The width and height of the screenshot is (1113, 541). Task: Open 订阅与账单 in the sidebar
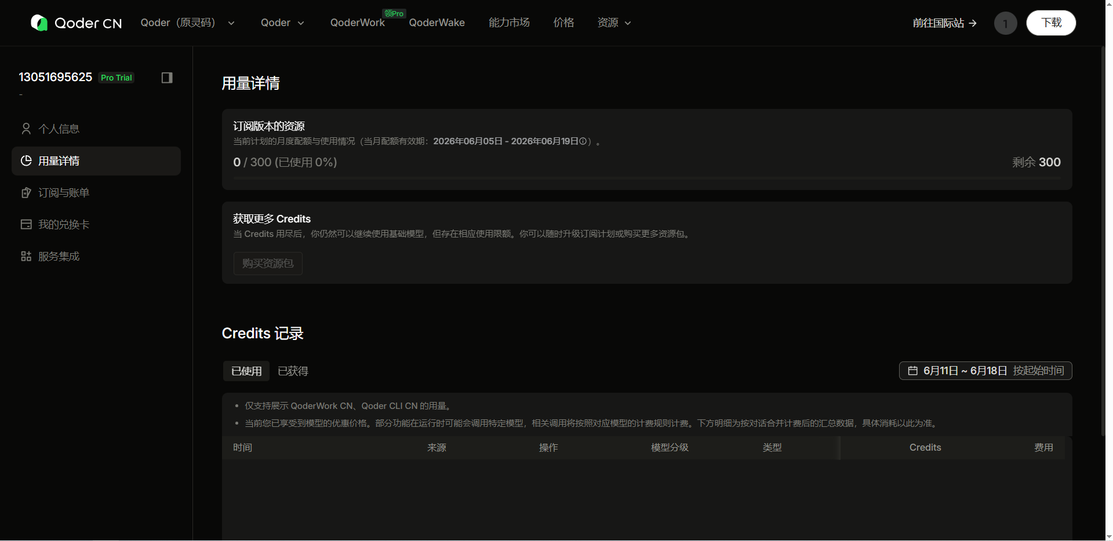(x=96, y=192)
